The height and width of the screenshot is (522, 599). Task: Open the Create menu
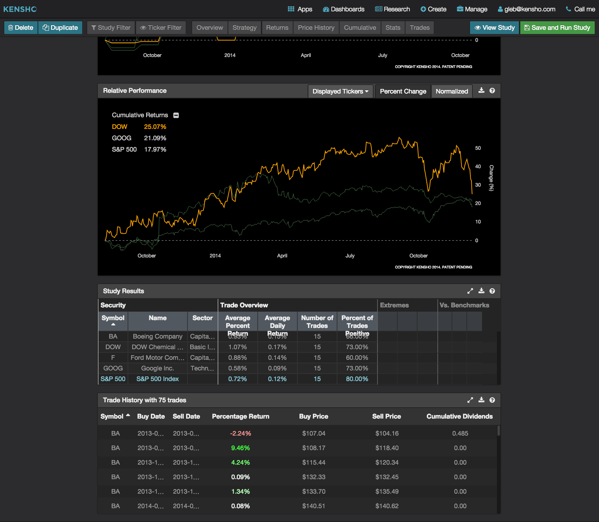(433, 9)
